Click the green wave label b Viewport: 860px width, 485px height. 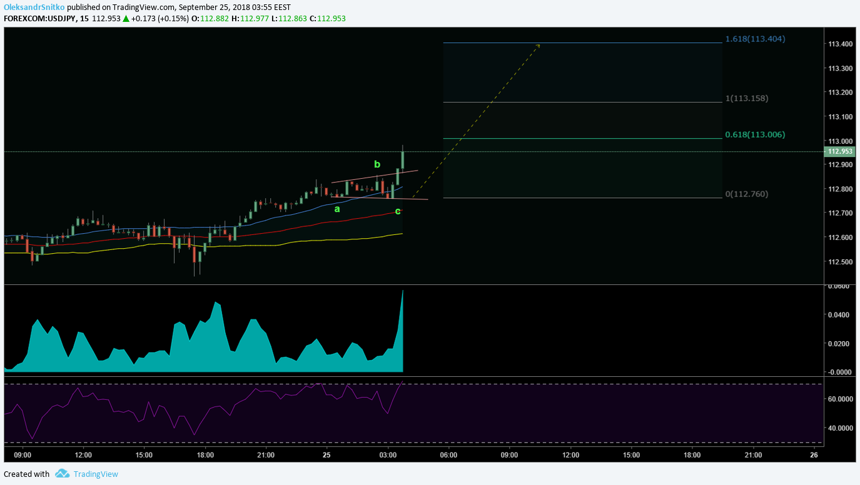coord(377,164)
